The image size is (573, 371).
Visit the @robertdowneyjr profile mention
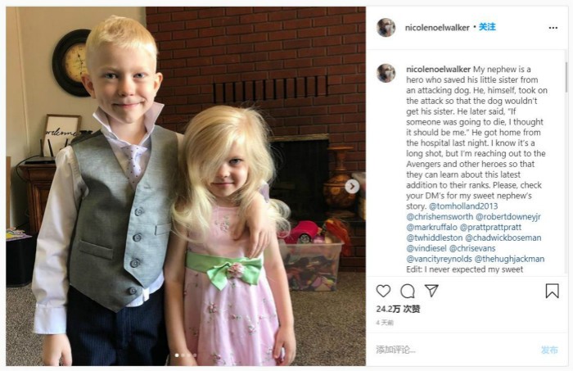coord(508,217)
